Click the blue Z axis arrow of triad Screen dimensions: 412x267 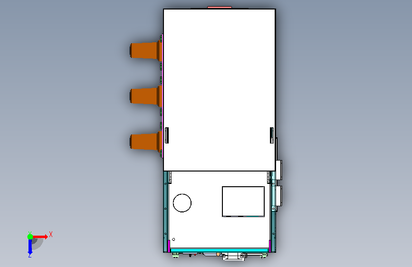(x=30, y=248)
